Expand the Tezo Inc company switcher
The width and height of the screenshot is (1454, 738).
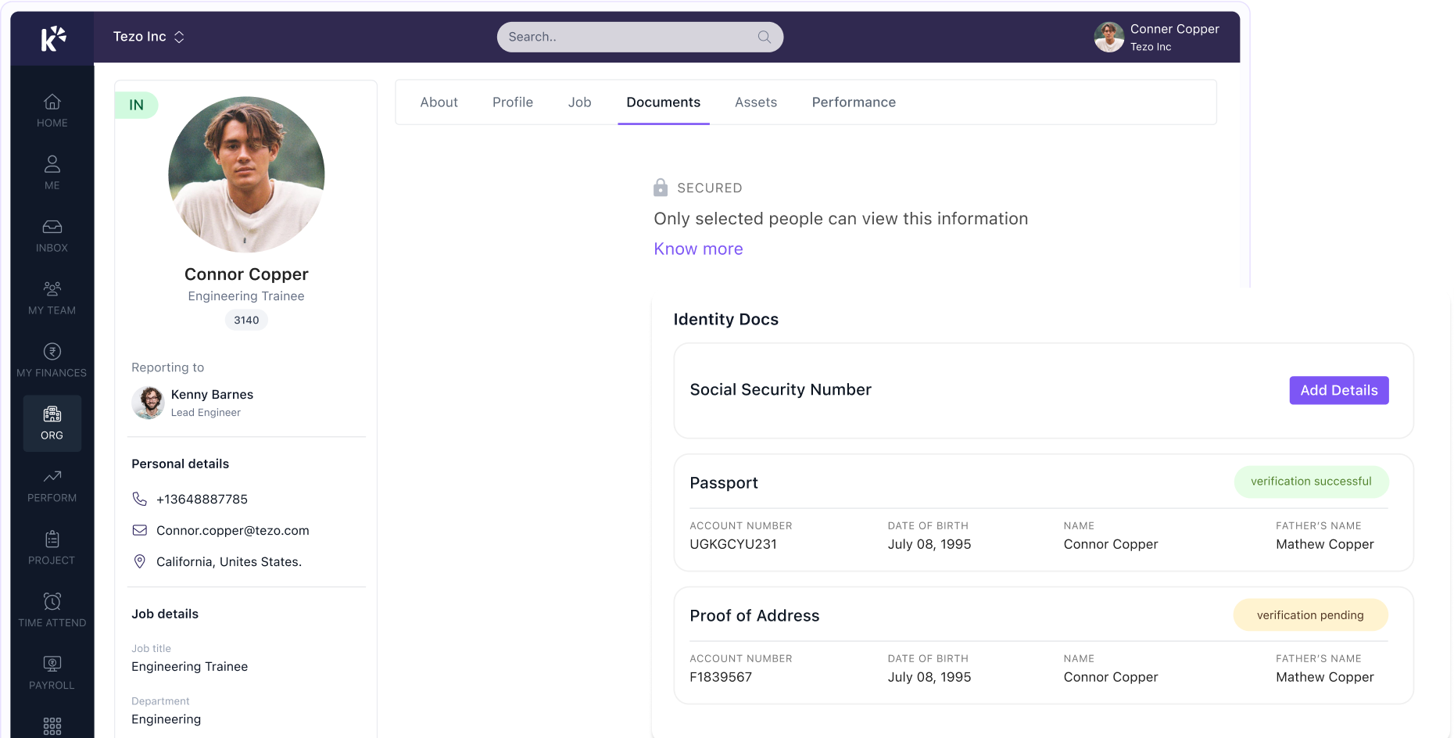coord(149,37)
